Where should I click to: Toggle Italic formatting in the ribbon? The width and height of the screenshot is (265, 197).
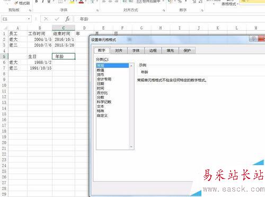click(43, 2)
